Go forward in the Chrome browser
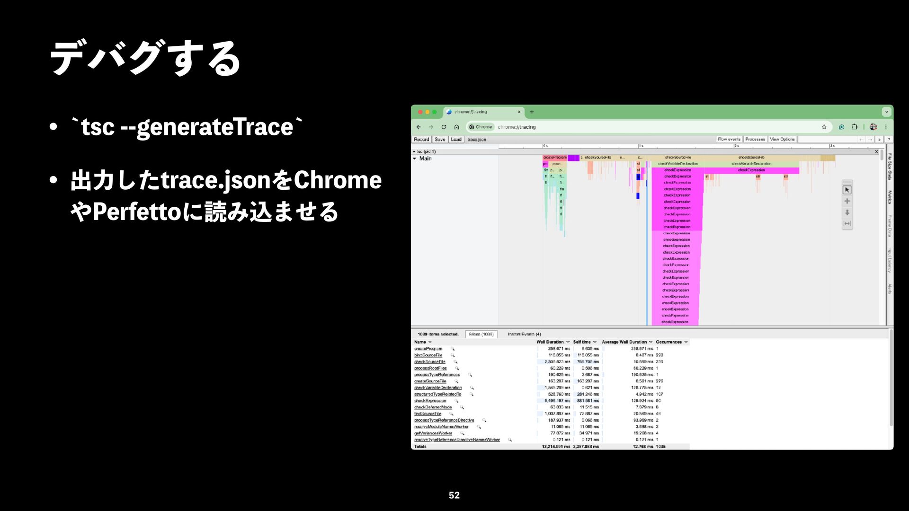The image size is (909, 511). point(431,127)
